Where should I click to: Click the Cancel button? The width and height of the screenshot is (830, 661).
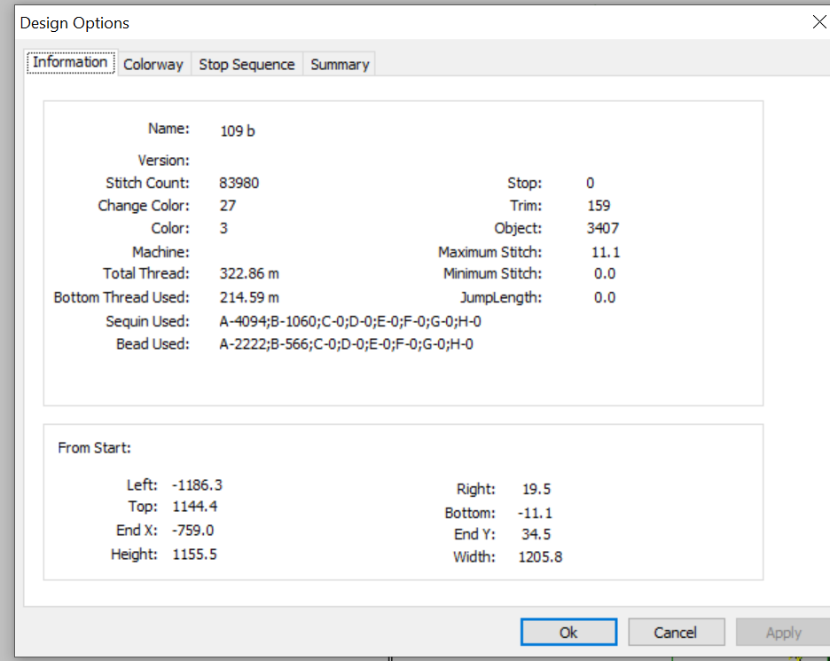[x=676, y=633]
